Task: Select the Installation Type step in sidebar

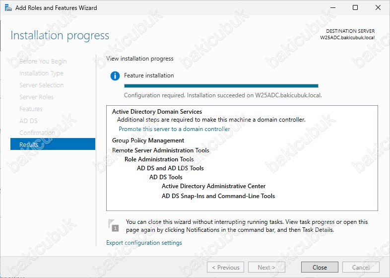Action: point(41,73)
